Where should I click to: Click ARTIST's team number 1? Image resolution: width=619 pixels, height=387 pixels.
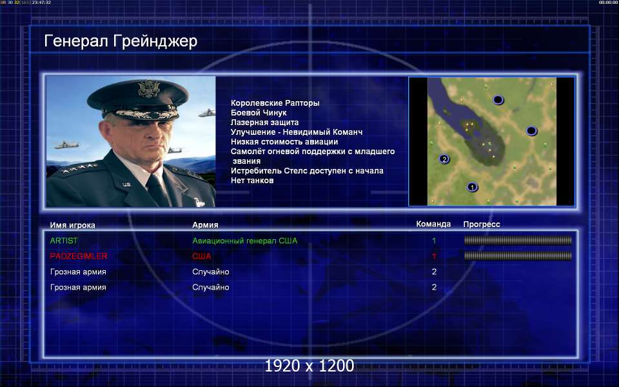click(x=434, y=241)
